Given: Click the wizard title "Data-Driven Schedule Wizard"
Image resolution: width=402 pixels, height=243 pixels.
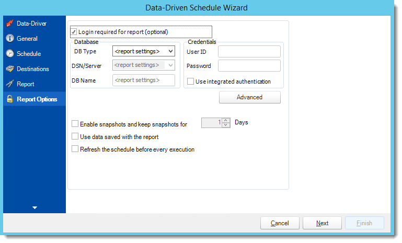Looking at the screenshot, I should pyautogui.click(x=197, y=8).
